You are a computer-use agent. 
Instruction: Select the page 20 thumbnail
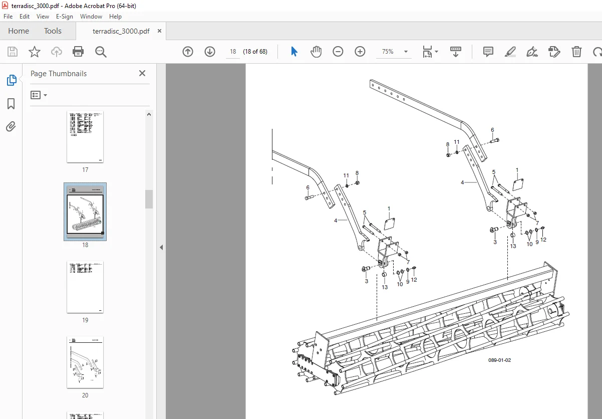coord(85,362)
